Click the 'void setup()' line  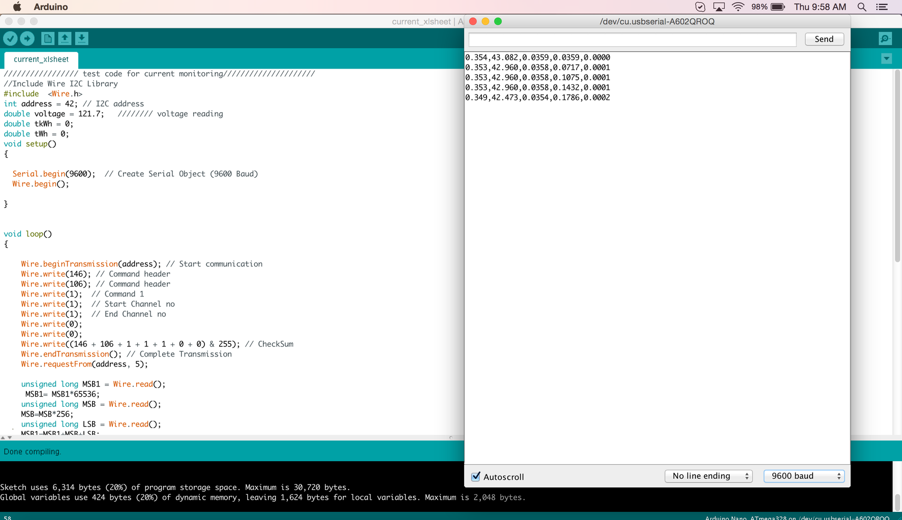(30, 144)
